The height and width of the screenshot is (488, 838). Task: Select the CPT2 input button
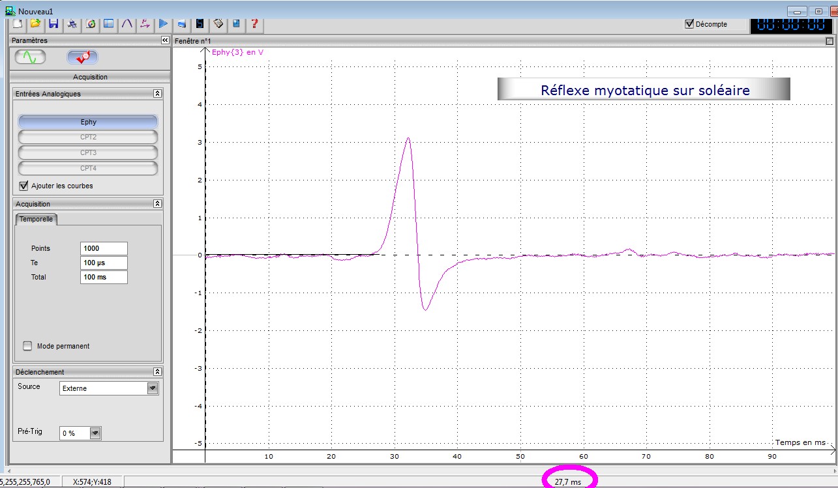coord(88,137)
